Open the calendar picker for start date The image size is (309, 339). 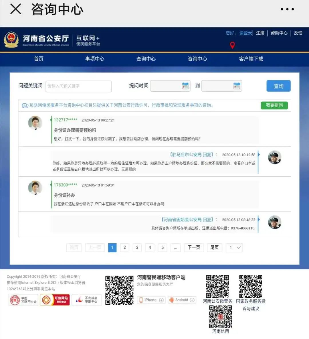click(185, 86)
